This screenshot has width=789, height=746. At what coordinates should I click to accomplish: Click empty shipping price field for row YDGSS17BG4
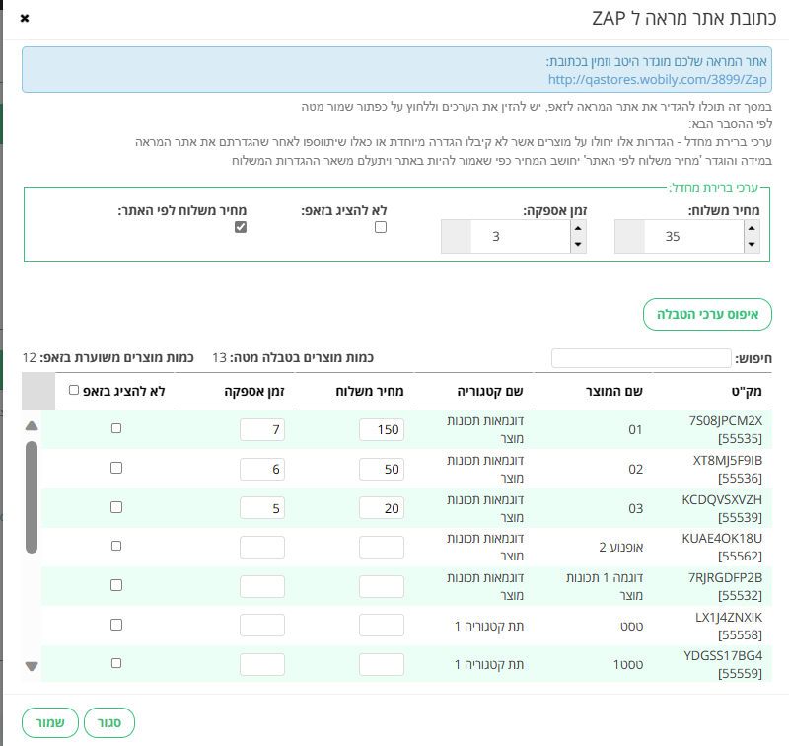pyautogui.click(x=382, y=664)
